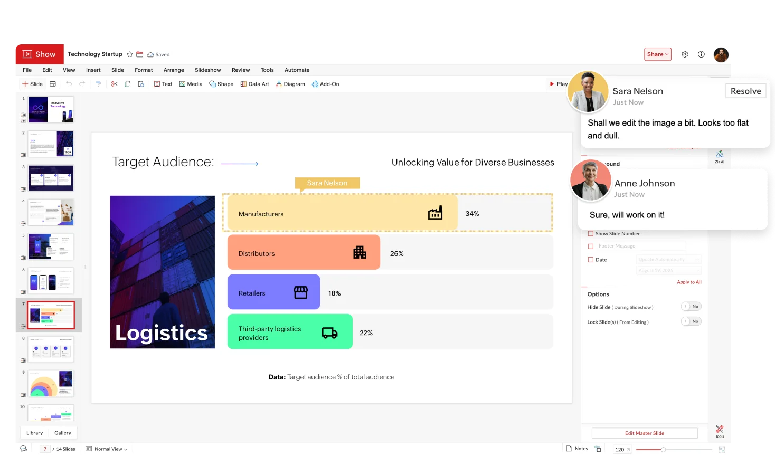
Task: Click the zoom slider handle
Action: (663, 450)
